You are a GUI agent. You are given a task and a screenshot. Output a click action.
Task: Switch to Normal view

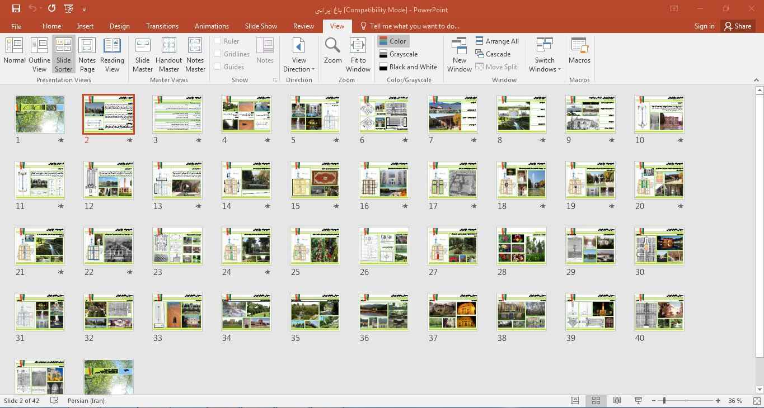click(14, 54)
